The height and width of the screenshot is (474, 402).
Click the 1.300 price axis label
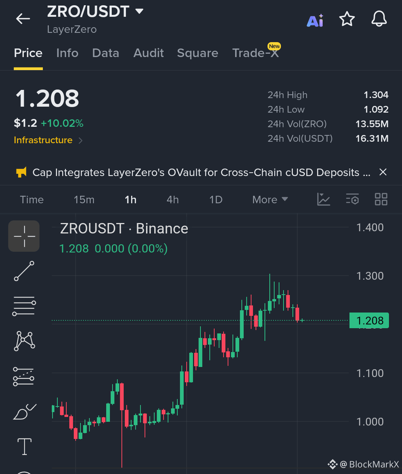point(370,276)
